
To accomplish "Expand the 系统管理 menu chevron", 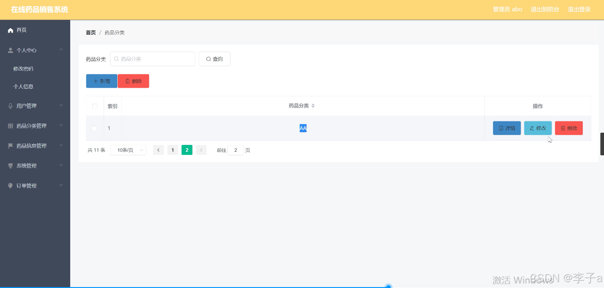I will (x=61, y=165).
